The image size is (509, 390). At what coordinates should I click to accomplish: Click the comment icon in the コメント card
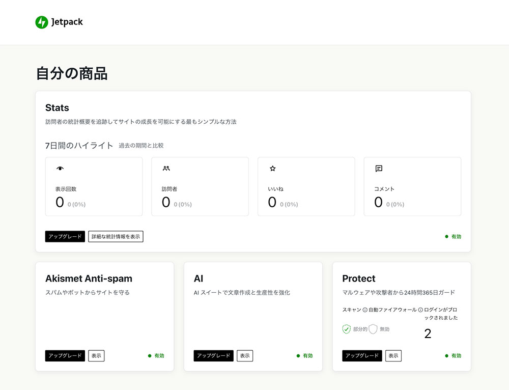coord(379,168)
